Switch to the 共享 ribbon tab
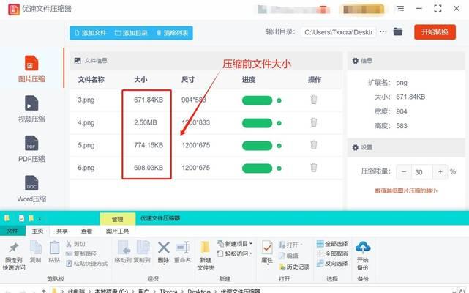Screen dimensions: 469x293 click(x=62, y=231)
